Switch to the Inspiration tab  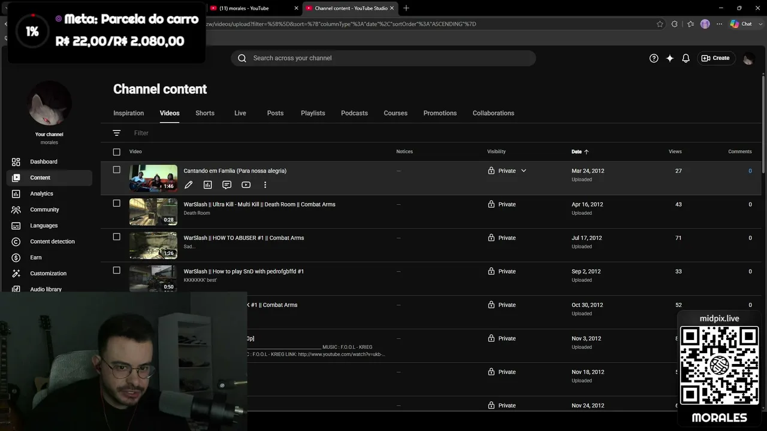(x=129, y=113)
